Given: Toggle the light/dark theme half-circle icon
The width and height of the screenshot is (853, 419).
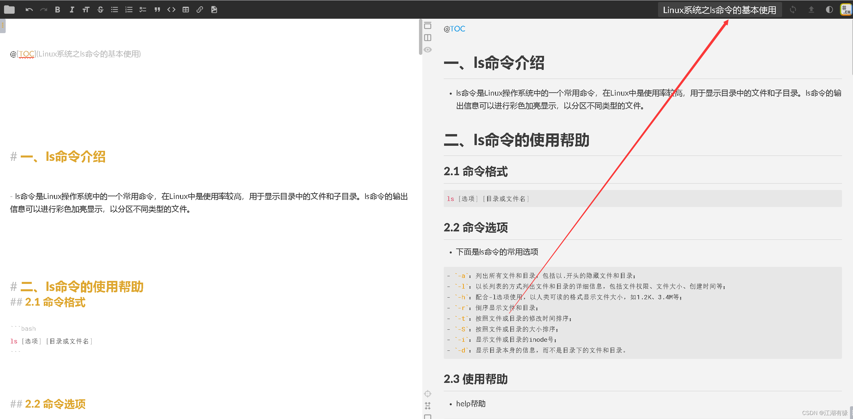Looking at the screenshot, I should 829,10.
